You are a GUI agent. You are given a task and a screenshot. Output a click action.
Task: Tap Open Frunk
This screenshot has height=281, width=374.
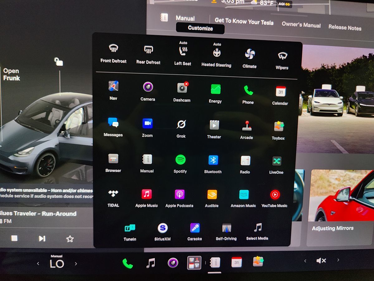click(12, 74)
